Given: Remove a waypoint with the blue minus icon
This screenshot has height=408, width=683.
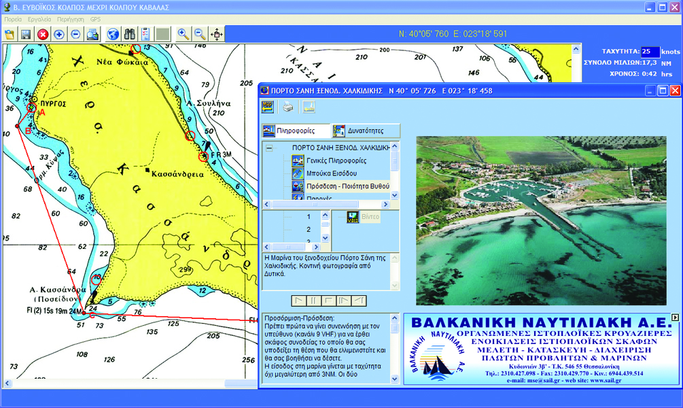Looking at the screenshot, I should click(76, 34).
